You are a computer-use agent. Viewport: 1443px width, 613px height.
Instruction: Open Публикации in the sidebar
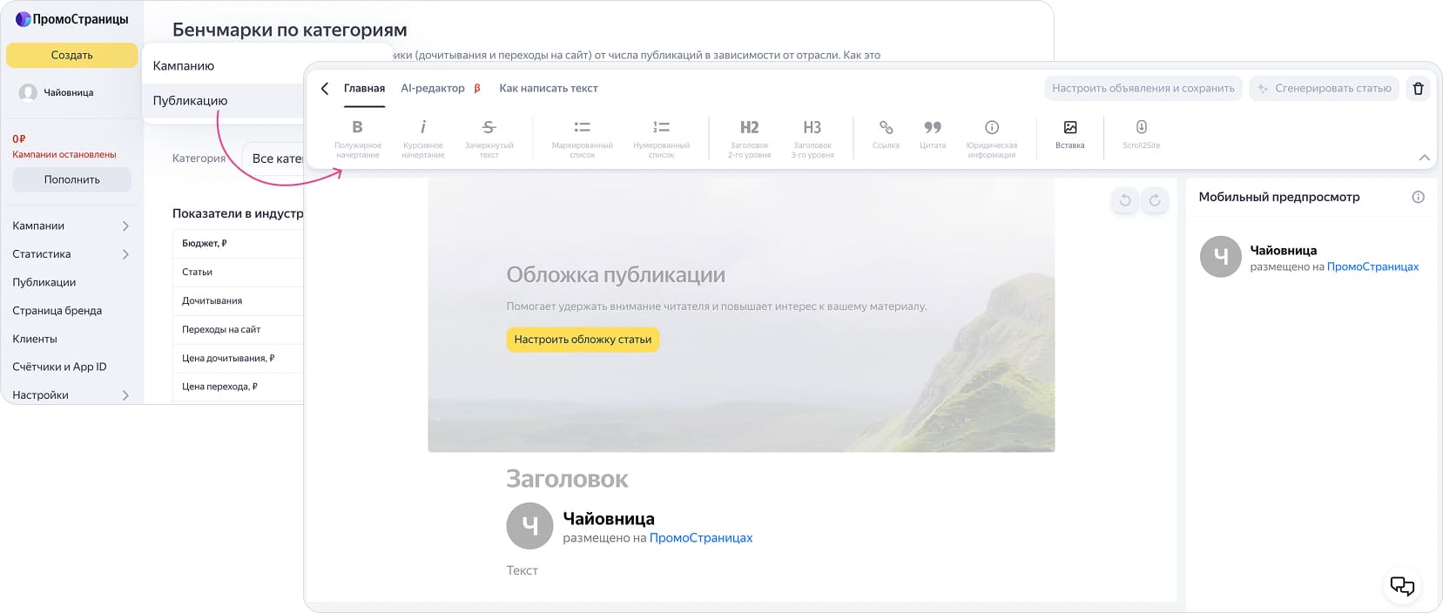click(x=44, y=282)
